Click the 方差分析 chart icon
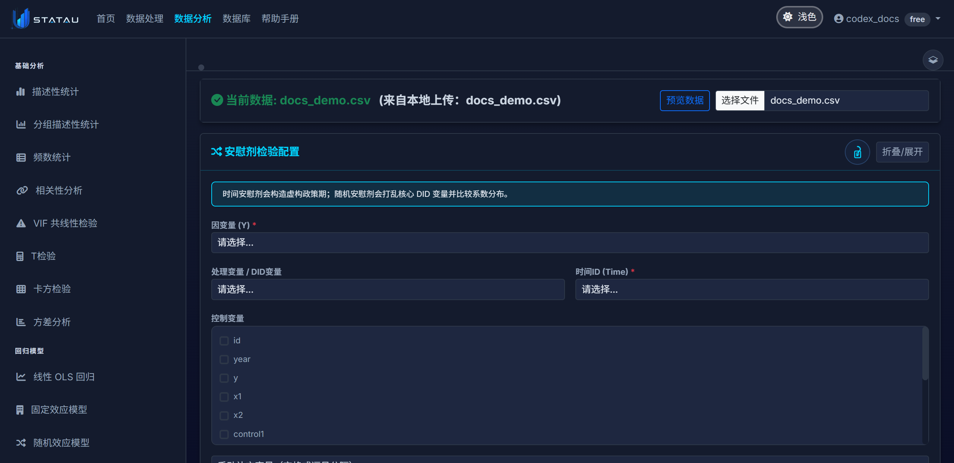 coord(21,322)
